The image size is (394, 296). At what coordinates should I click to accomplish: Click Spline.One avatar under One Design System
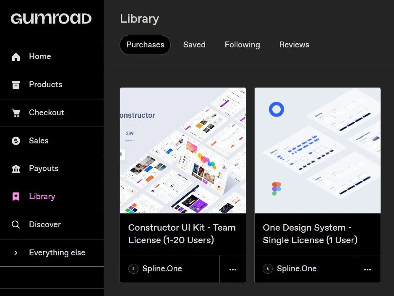(268, 269)
